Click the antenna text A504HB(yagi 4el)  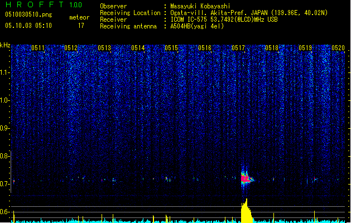pyautogui.click(x=197, y=26)
